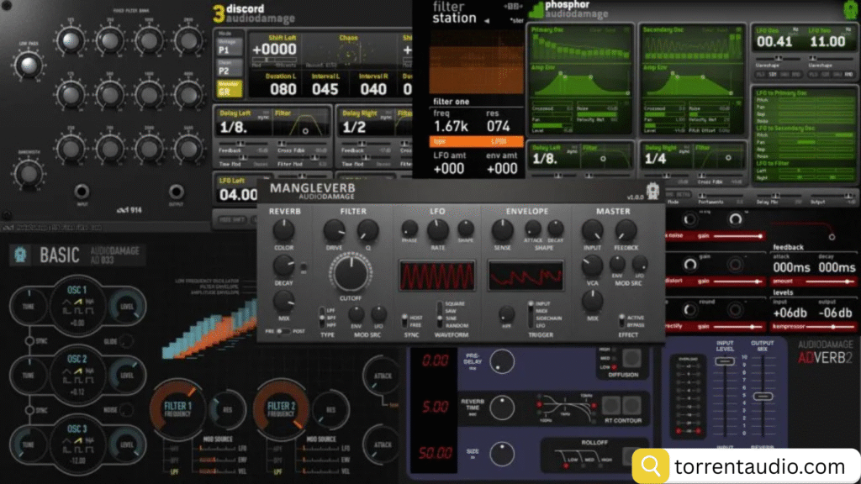This screenshot has width=861, height=484.
Task: Click the Mangleverb envelope waveform display
Action: [526, 276]
